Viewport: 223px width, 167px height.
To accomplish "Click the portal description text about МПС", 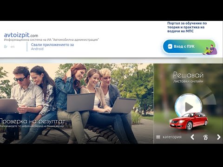I will (x=187, y=27).
